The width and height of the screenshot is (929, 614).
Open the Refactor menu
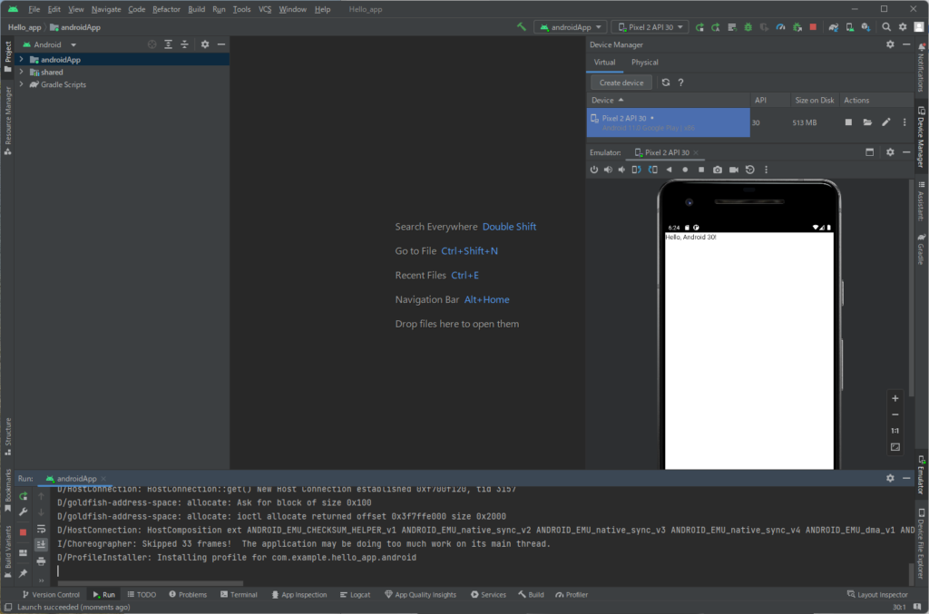(x=166, y=9)
